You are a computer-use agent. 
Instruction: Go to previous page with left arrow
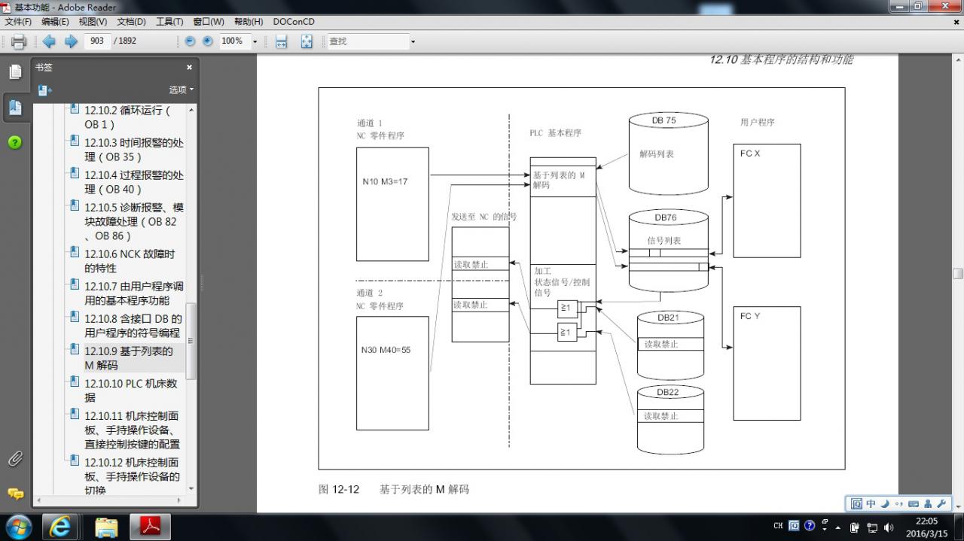pos(49,41)
